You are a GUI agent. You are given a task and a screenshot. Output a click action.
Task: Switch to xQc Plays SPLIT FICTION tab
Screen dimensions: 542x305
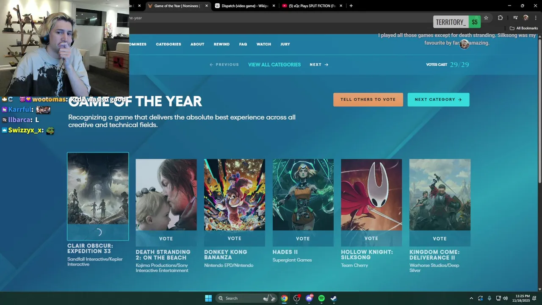coord(312,6)
